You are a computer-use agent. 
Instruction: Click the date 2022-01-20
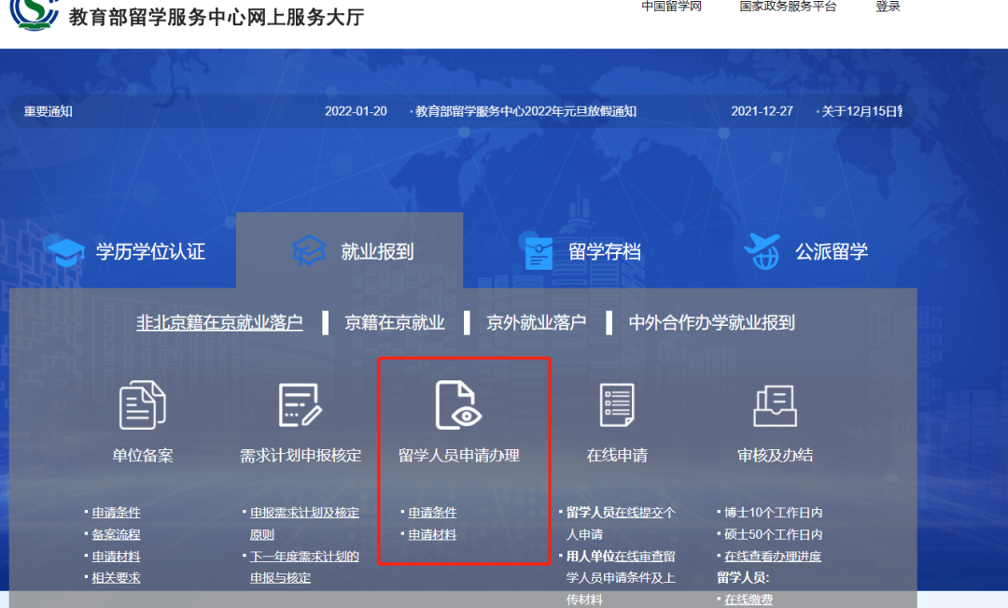[x=356, y=111]
